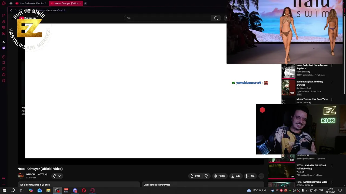This screenshot has width=346, height=194.
Task: Open Norm Ender Rap Dersi video thumbnail
Action: tap(288, 71)
